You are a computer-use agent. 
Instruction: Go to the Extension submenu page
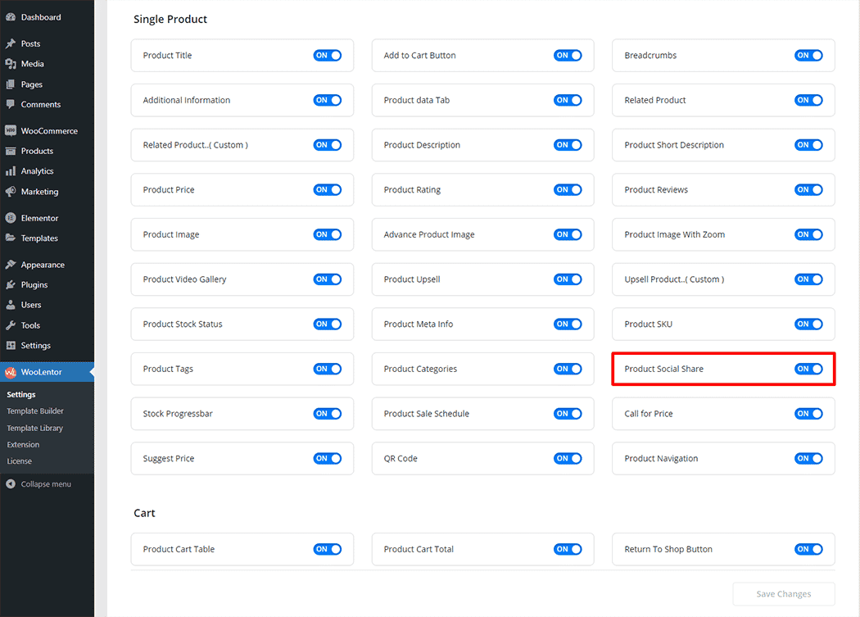coord(23,445)
